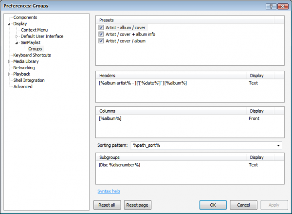Toggle the 'Artist / cover / album' checkbox
Viewport: 292px width, 214px height.
[x=101, y=41]
